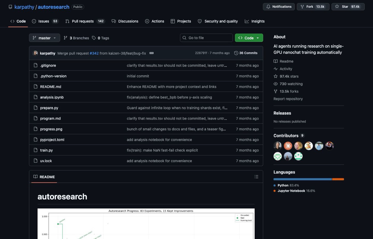Open the Actions tab
373x239 pixels.
coord(155,21)
